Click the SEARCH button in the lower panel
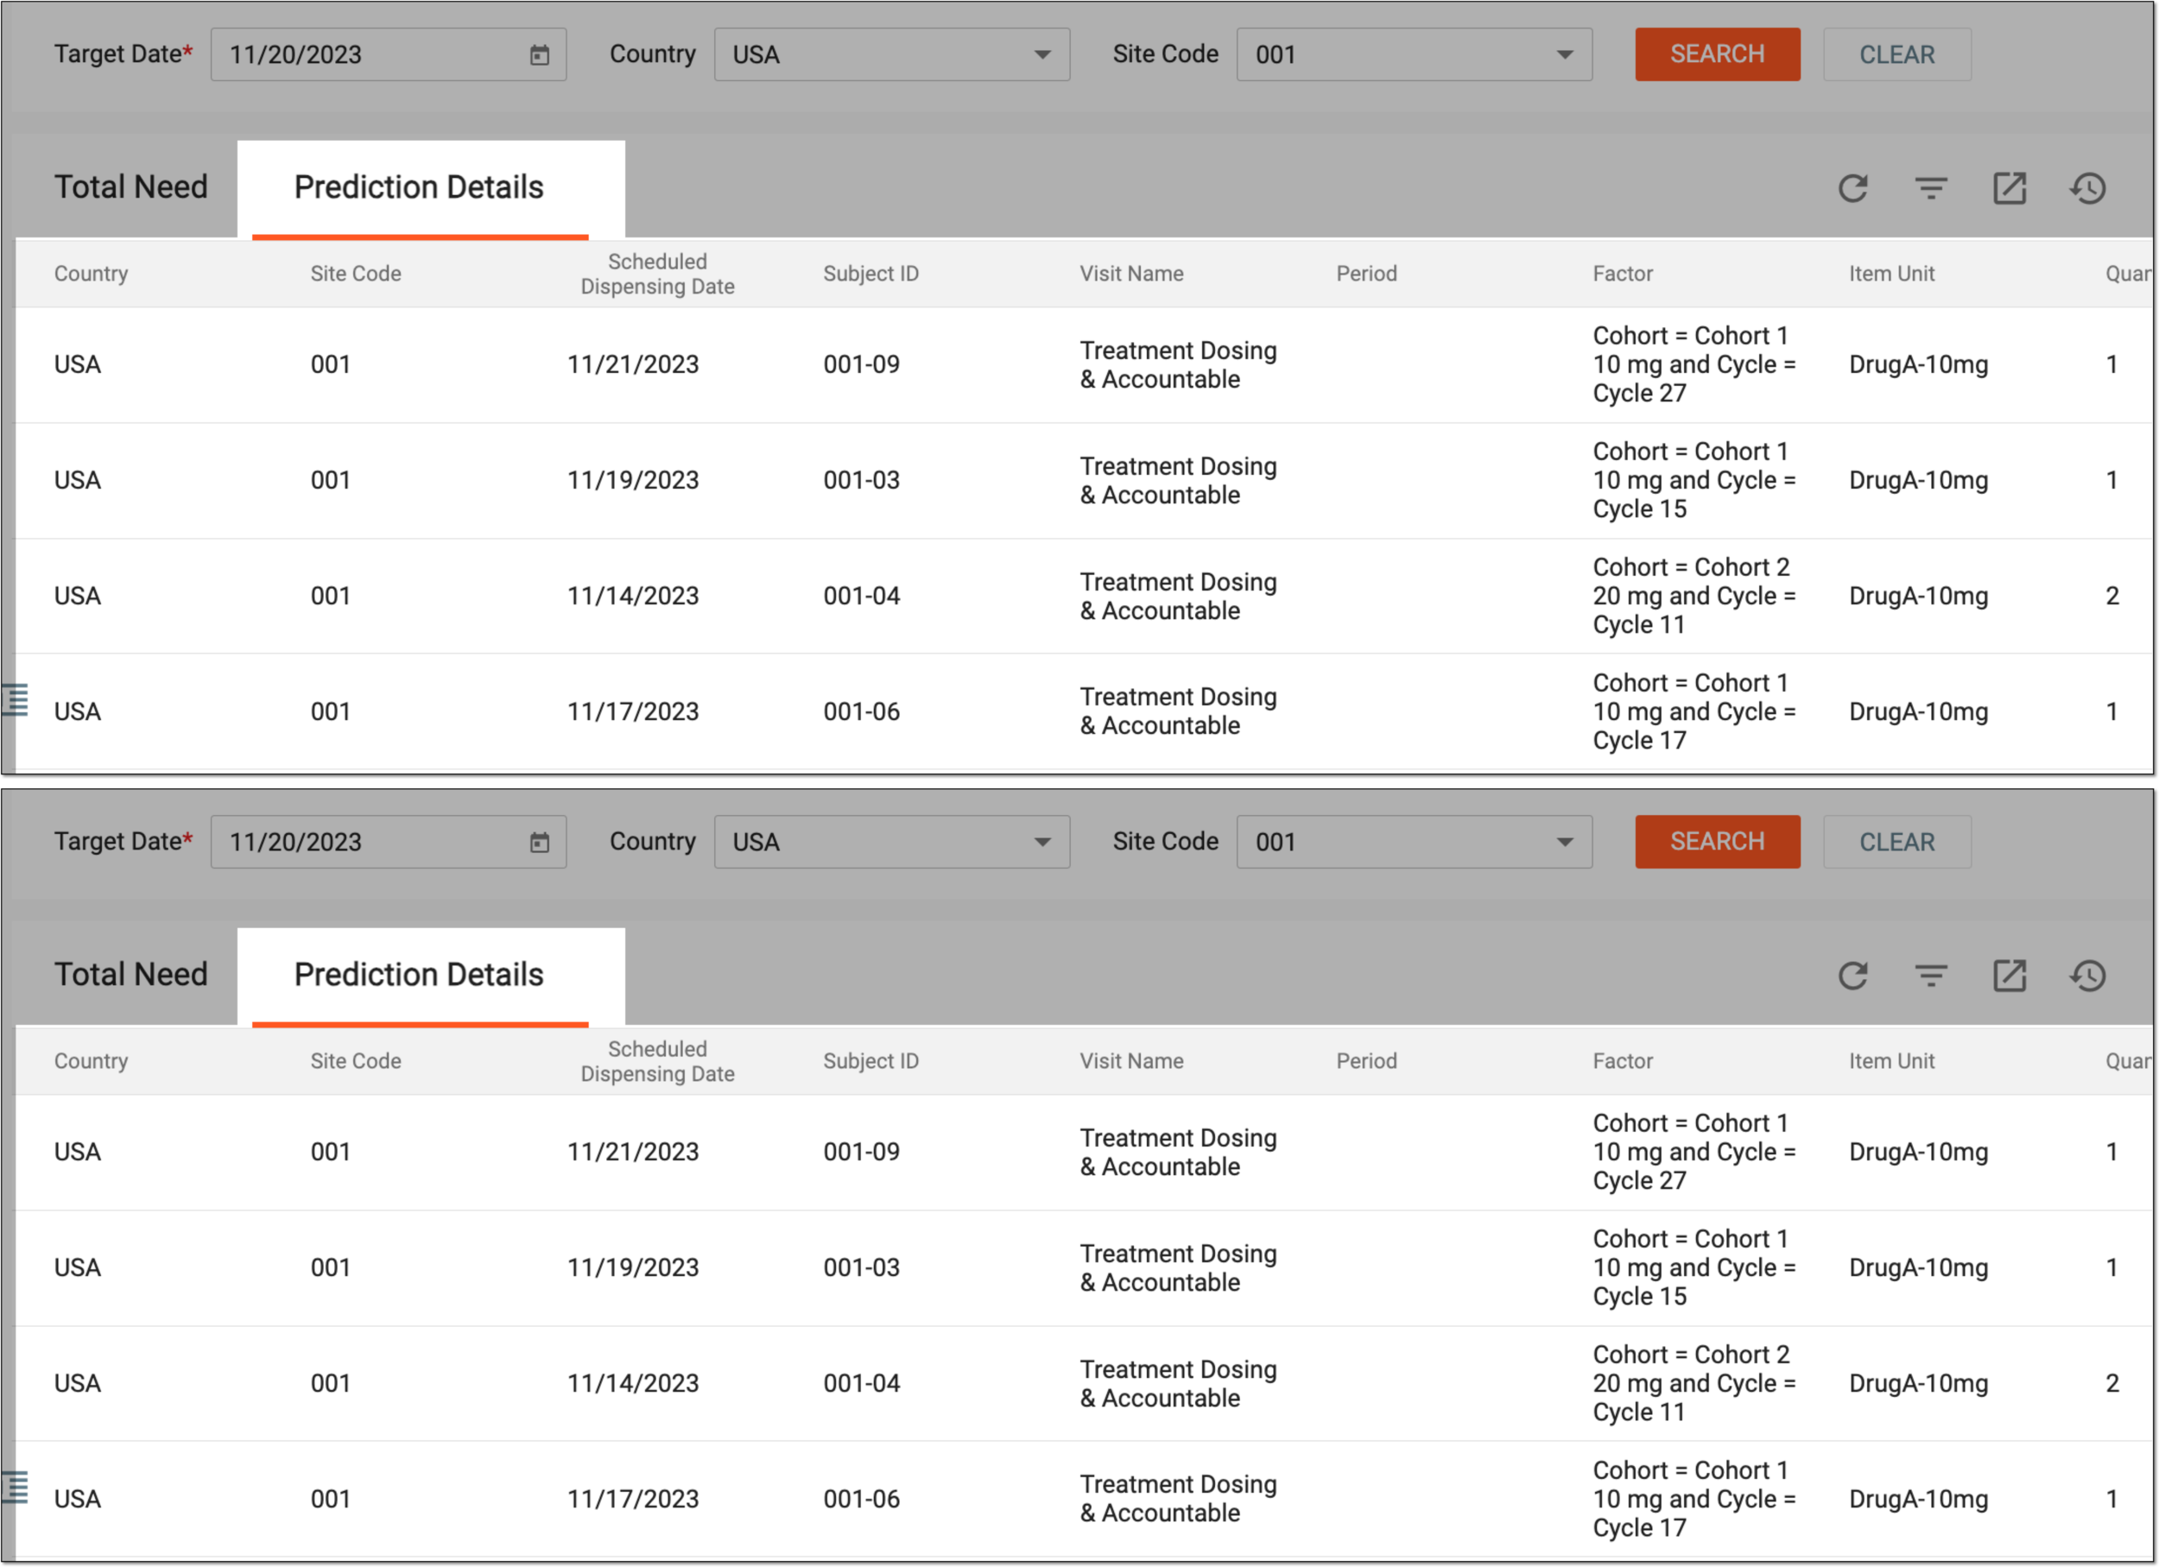This screenshot has width=2159, height=1567. point(1718,842)
